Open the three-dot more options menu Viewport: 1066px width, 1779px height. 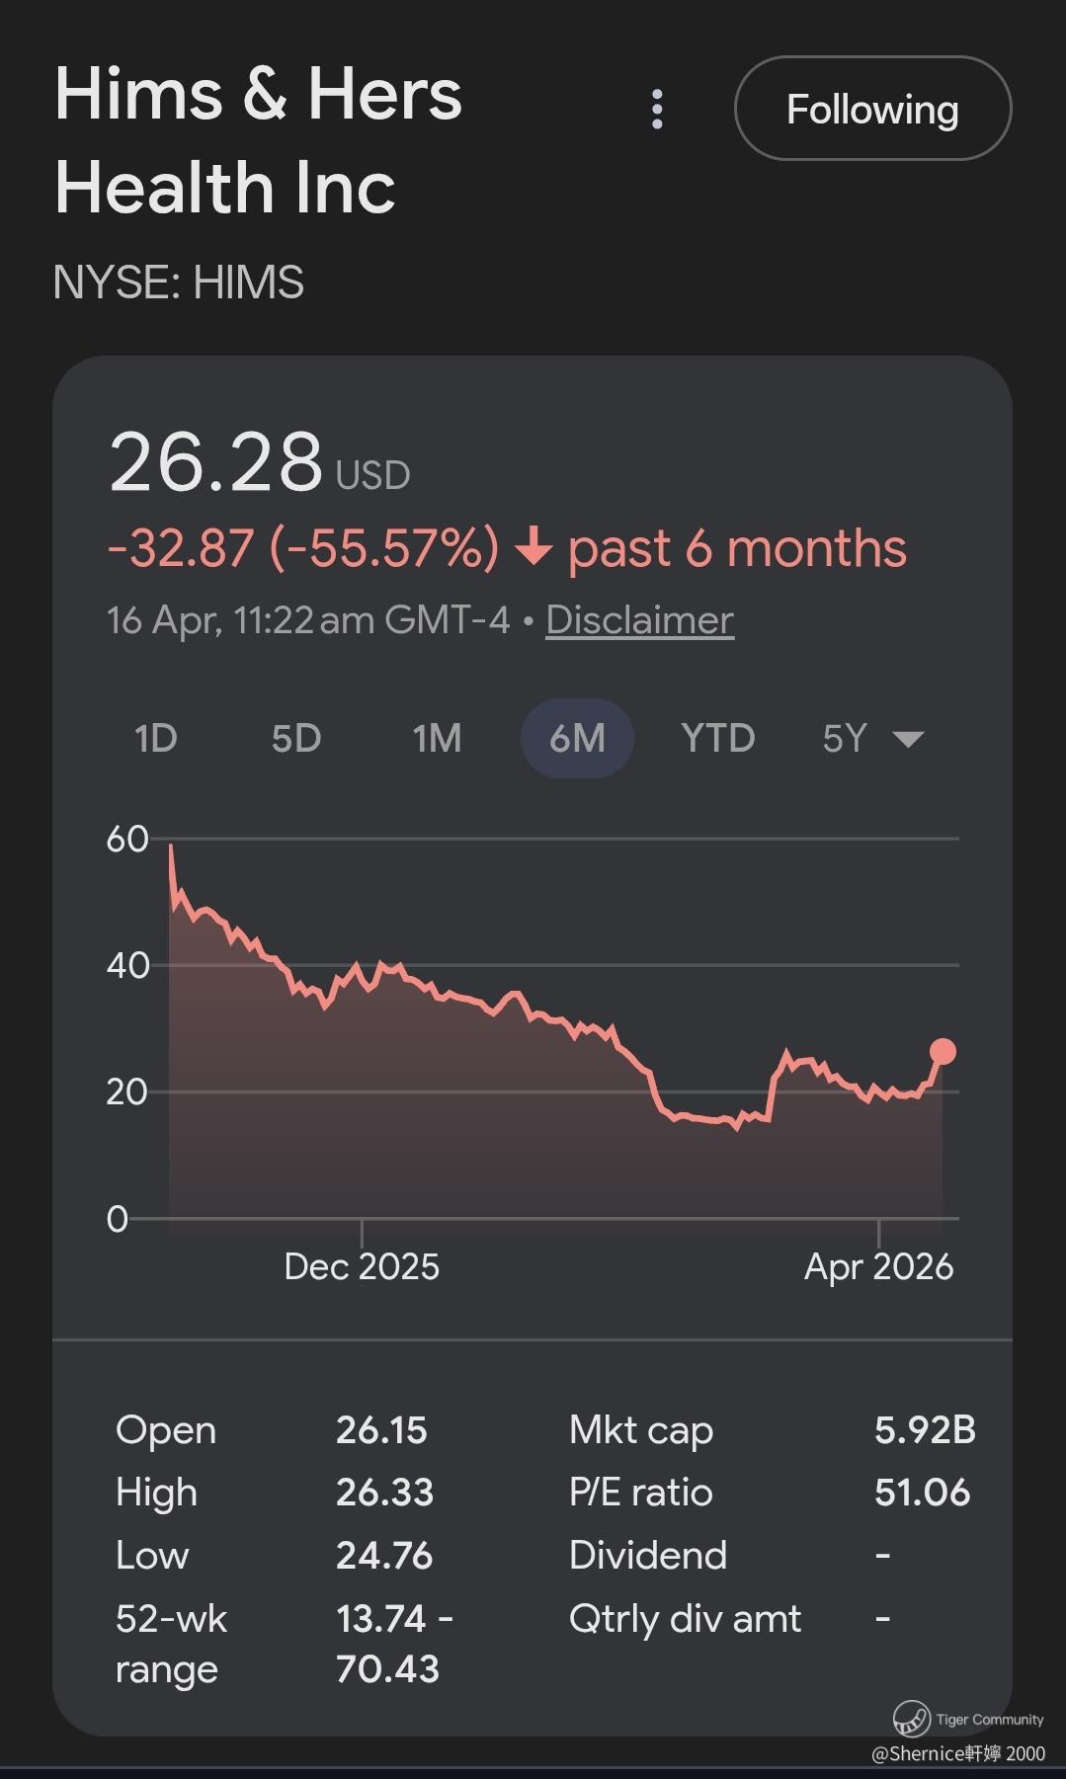pos(657,110)
